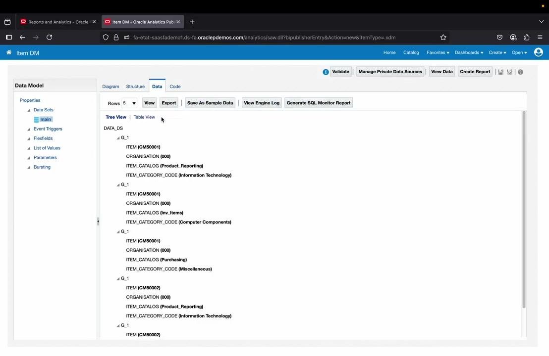Click the Create Report button
This screenshot has height=356, width=549.
[x=475, y=72]
